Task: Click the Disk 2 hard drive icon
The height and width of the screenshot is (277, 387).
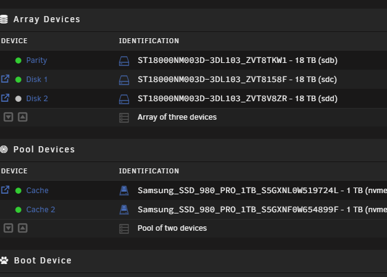Action: coord(124,99)
